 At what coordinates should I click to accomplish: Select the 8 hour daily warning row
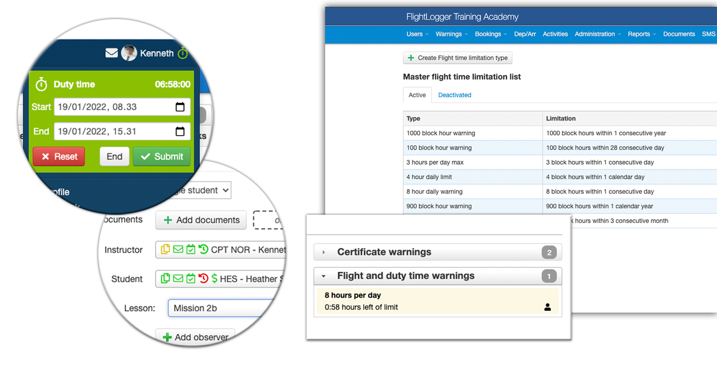[560, 191]
